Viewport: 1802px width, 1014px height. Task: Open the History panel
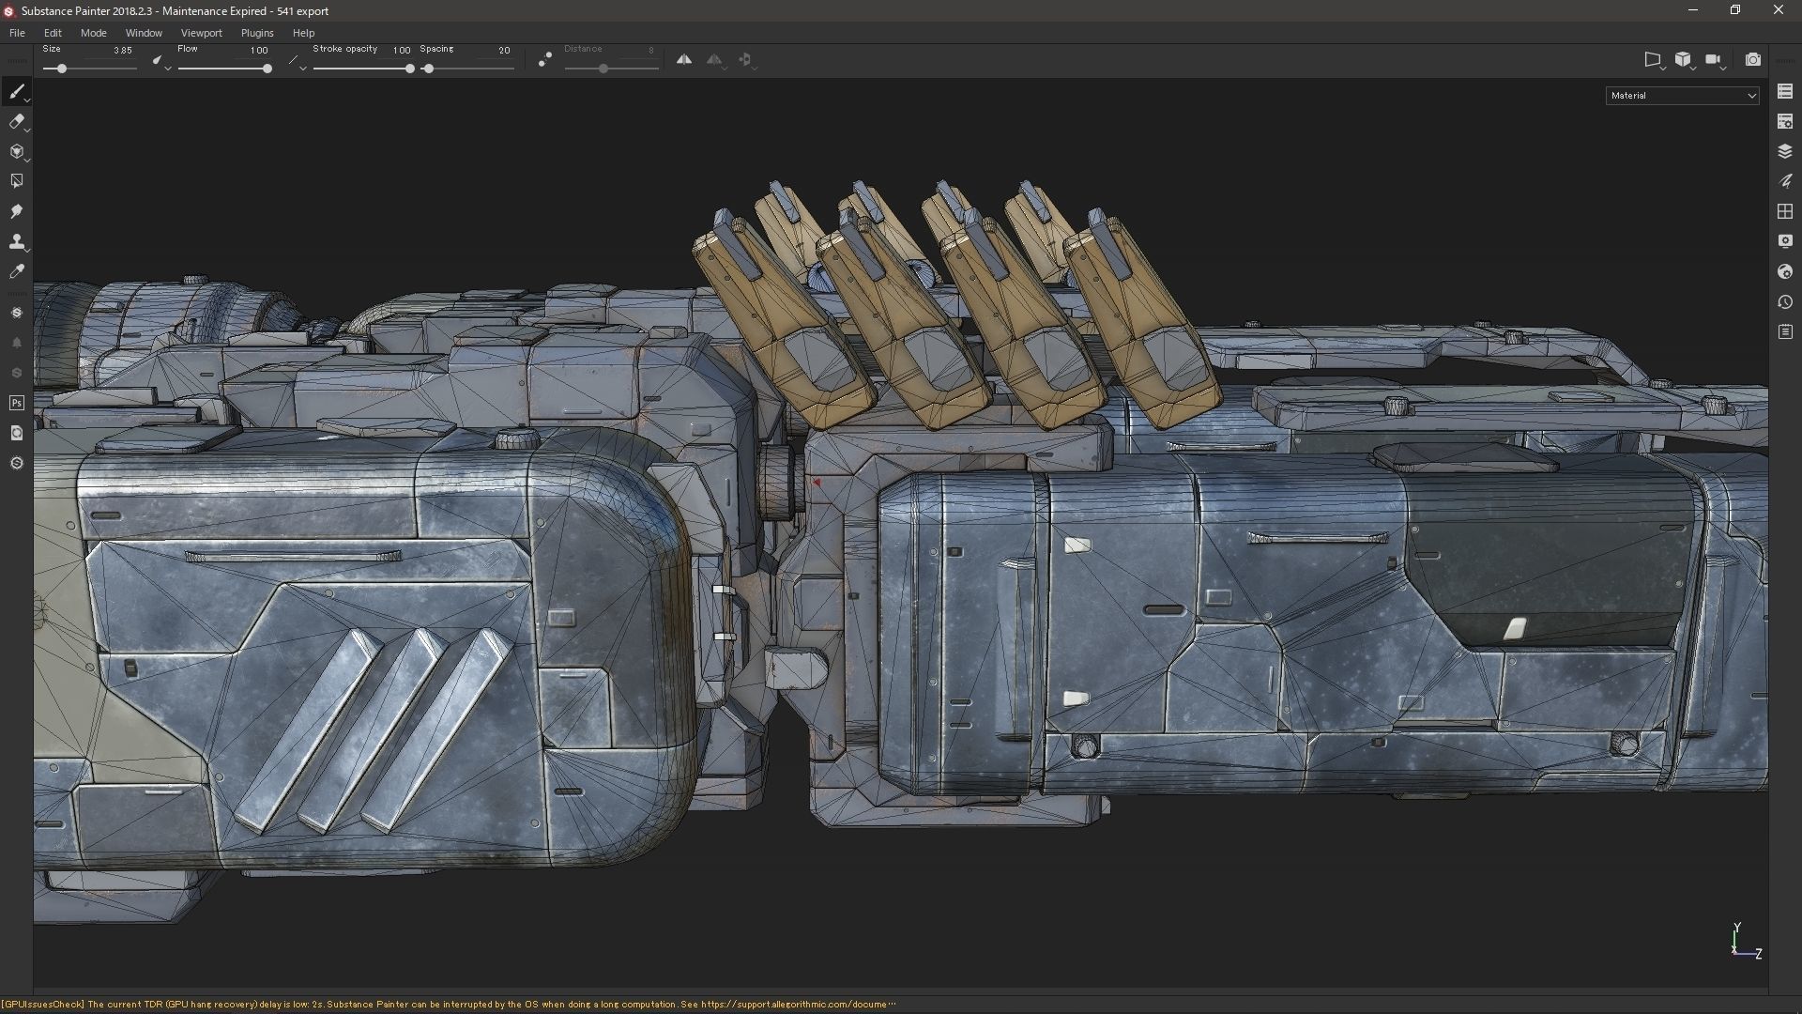tap(1785, 301)
